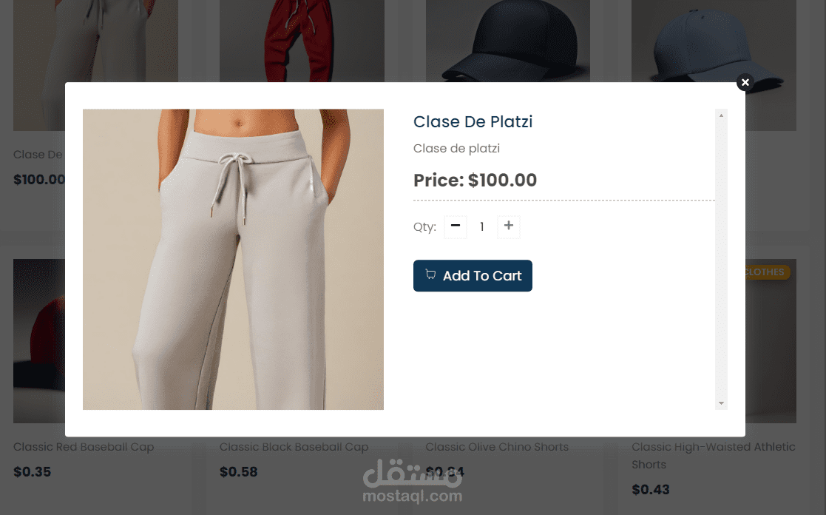This screenshot has width=826, height=515.
Task: Open Classic Red Baseball Cap product
Action: coord(84,447)
